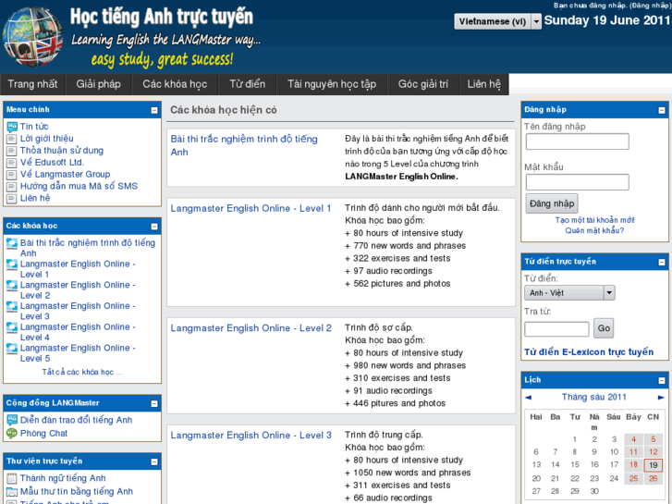Click the page icon beside Lời giới thiệu
Screen dimensions: 672x504
tap(12, 139)
